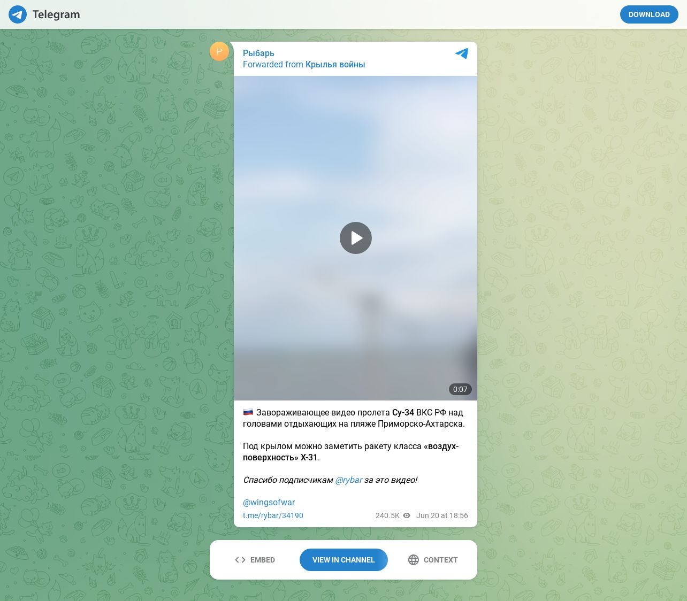Open the Рыбарь channel avatar
This screenshot has height=601, width=687.
[x=219, y=51]
